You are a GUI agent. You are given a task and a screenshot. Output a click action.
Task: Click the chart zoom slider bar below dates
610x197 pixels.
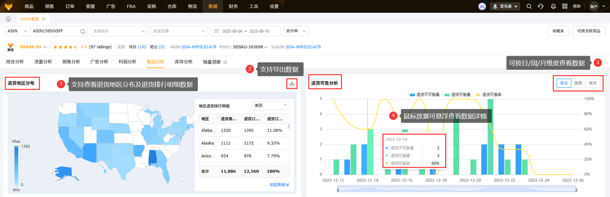(457, 190)
